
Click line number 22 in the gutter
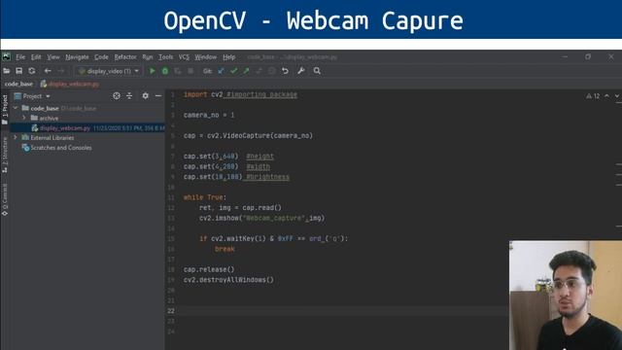point(171,311)
